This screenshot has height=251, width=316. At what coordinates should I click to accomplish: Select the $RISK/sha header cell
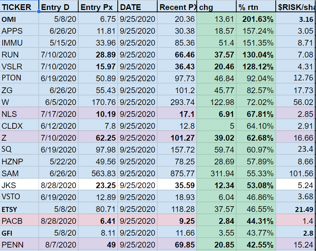tap(296, 6)
